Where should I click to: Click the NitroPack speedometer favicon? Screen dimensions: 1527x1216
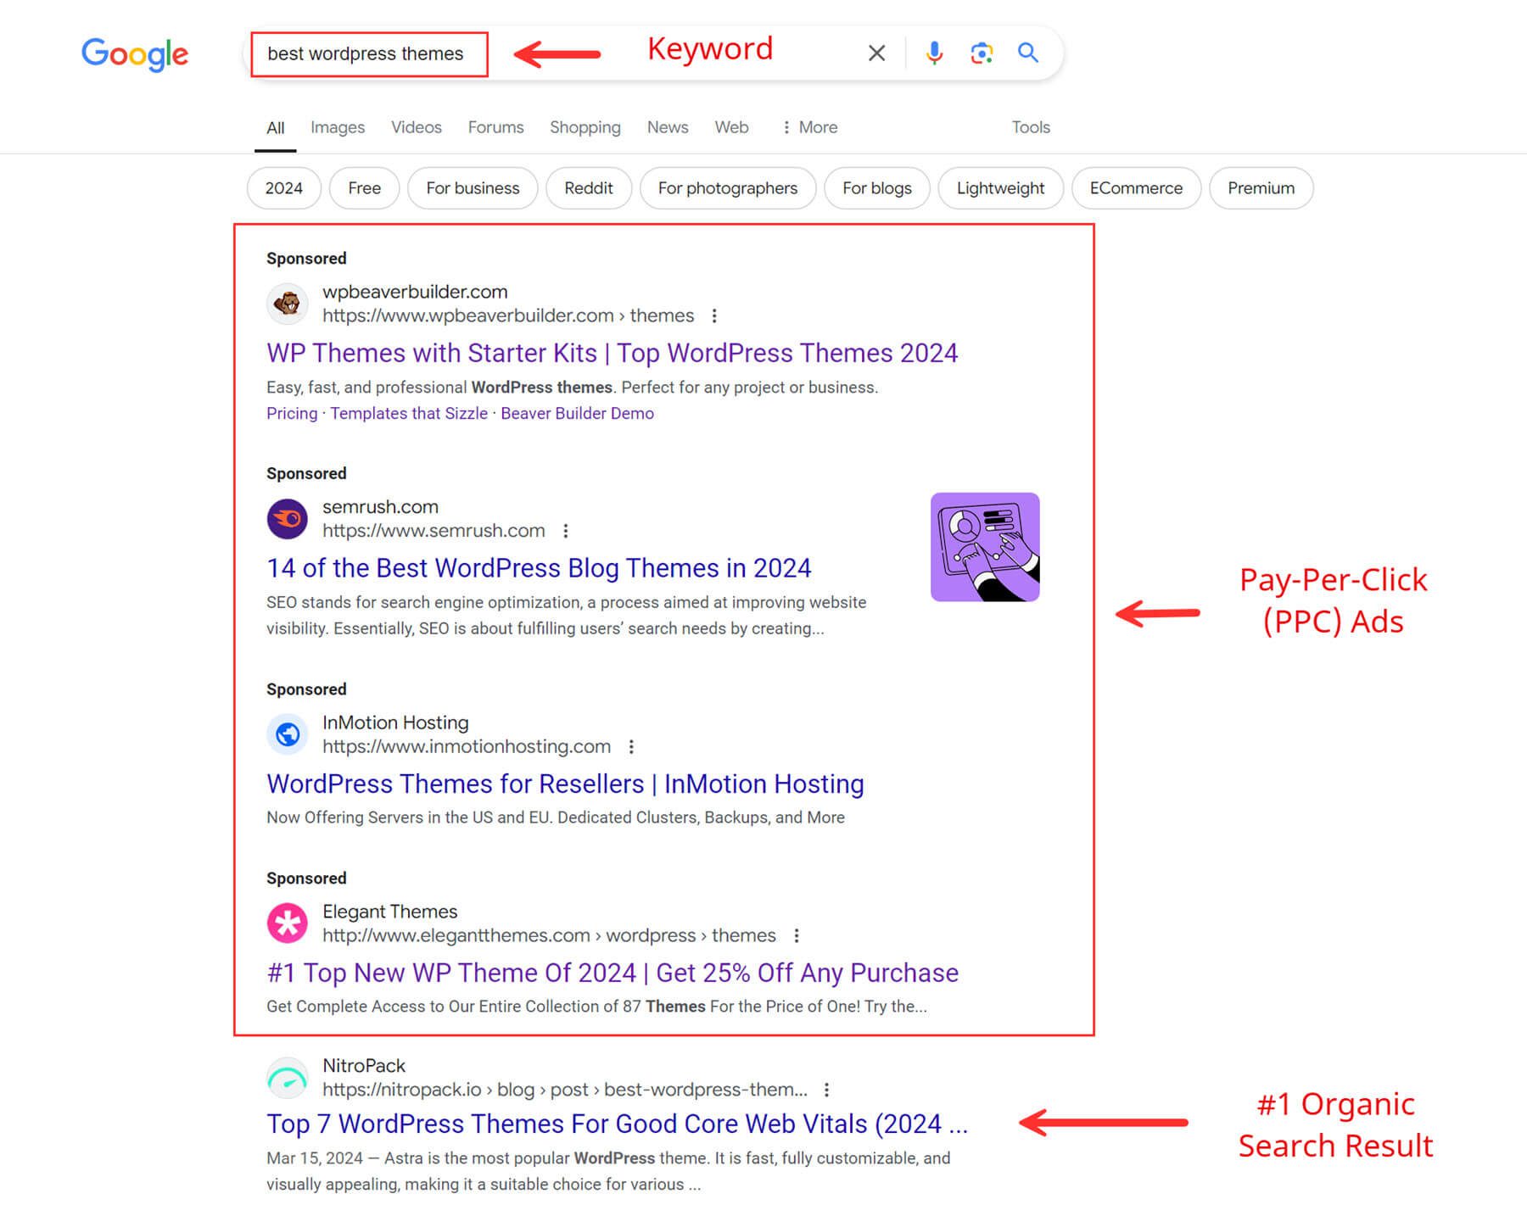(x=288, y=1077)
